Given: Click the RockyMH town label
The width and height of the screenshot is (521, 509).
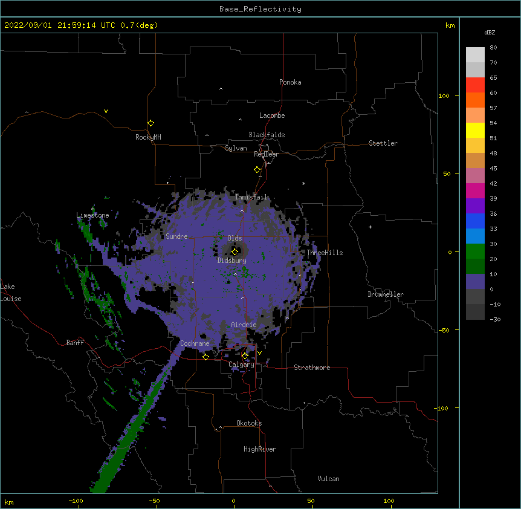Looking at the screenshot, I should pos(148,137).
